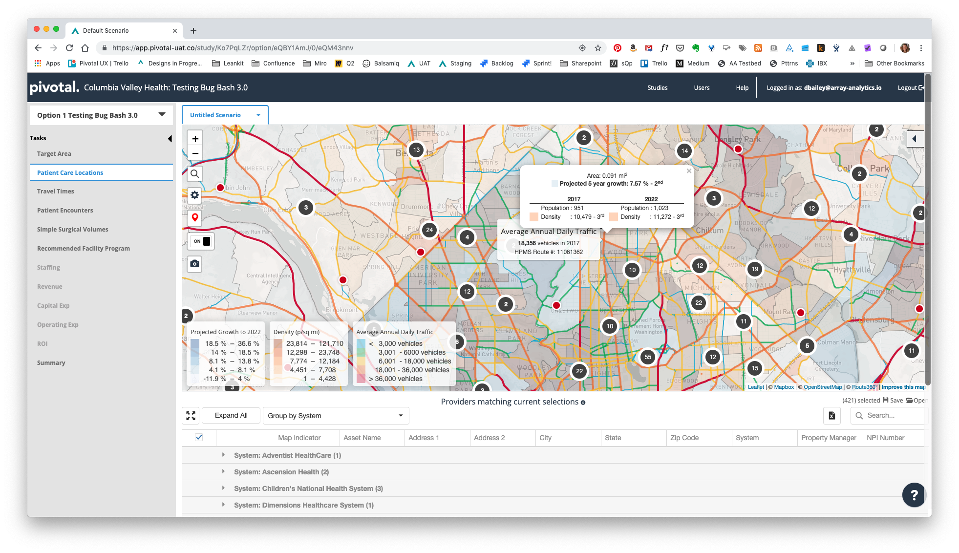This screenshot has width=959, height=553.
Task: Open Recommended Facility Program task
Action: pos(84,249)
